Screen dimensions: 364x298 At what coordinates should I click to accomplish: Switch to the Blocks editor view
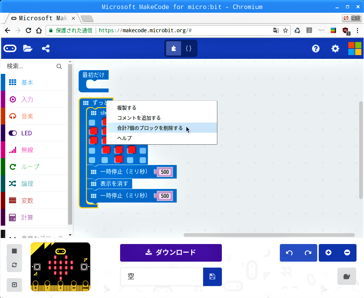(174, 48)
